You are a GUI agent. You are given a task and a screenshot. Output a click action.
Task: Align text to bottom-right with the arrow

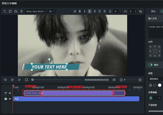coord(159,56)
